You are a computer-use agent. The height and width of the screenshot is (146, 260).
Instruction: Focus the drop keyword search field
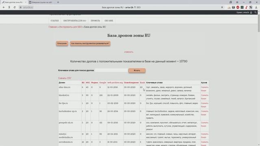(x=111, y=70)
